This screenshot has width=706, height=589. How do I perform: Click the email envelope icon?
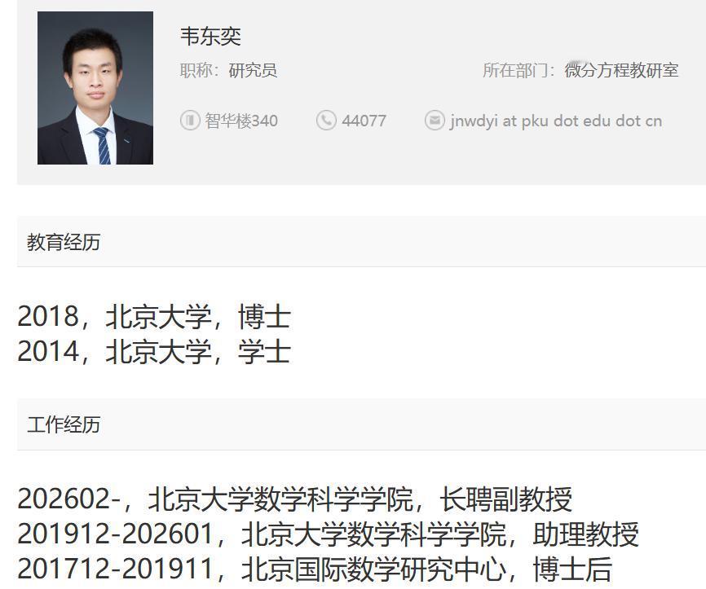[435, 121]
